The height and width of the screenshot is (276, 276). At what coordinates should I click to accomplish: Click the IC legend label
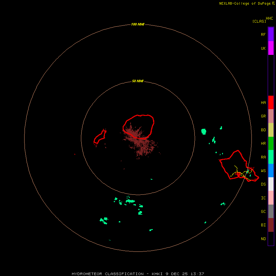click(x=263, y=198)
